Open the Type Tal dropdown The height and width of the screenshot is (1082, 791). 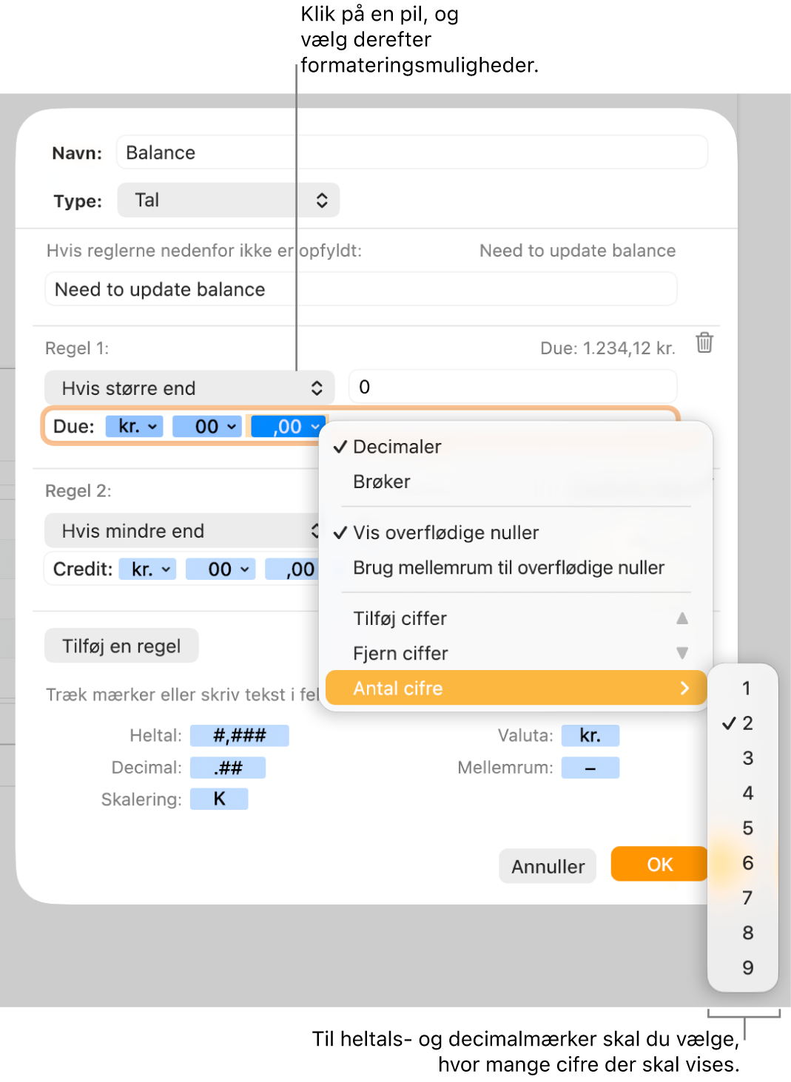[x=229, y=200]
